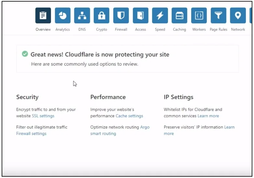Open the Overview clipboard icon
254x178 pixels.
[43, 16]
